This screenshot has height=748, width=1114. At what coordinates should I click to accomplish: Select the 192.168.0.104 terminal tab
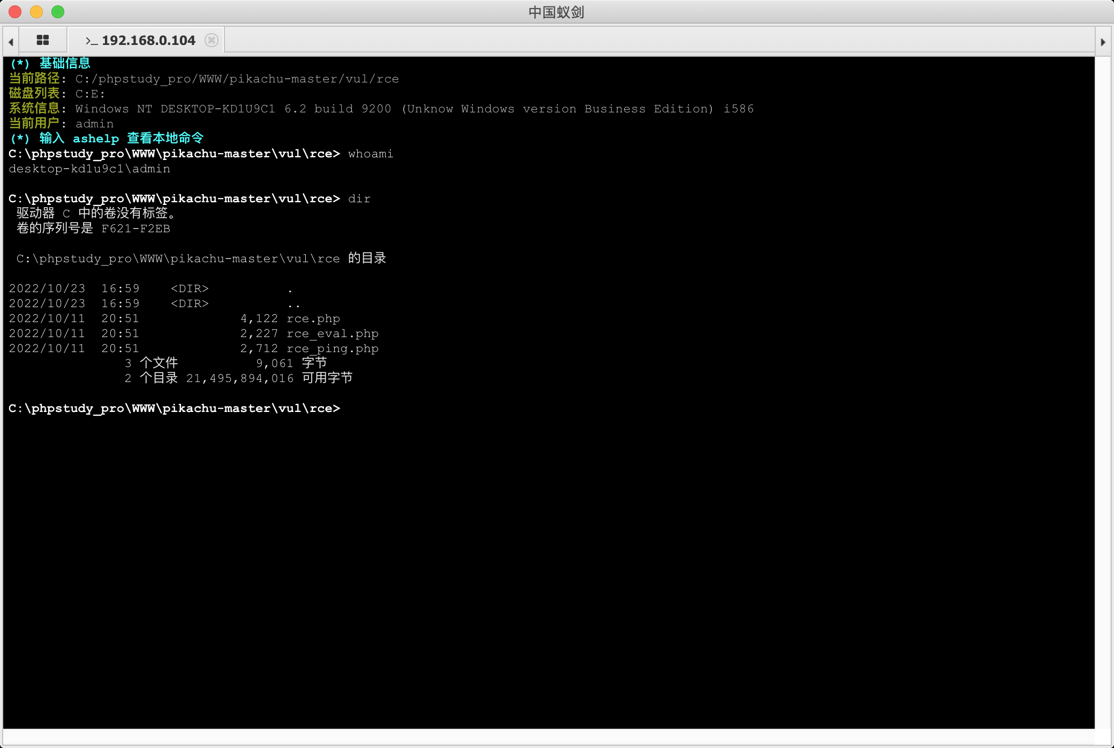point(146,40)
